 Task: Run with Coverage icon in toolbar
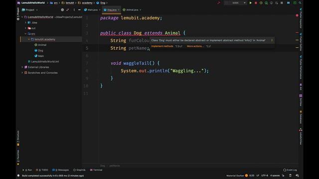[x=261, y=3]
